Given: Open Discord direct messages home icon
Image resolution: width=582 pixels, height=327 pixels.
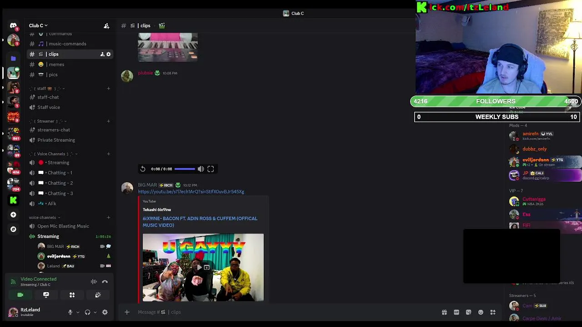Looking at the screenshot, I should coord(13,26).
